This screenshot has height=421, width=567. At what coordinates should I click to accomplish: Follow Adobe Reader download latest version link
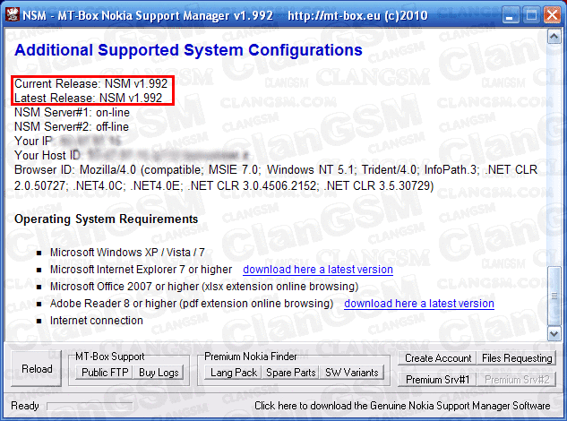(419, 304)
